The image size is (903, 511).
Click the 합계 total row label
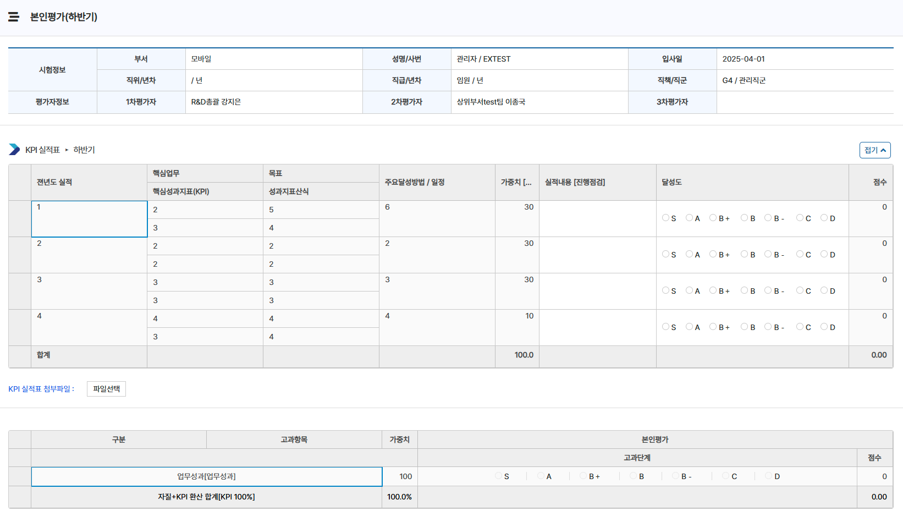click(x=43, y=355)
